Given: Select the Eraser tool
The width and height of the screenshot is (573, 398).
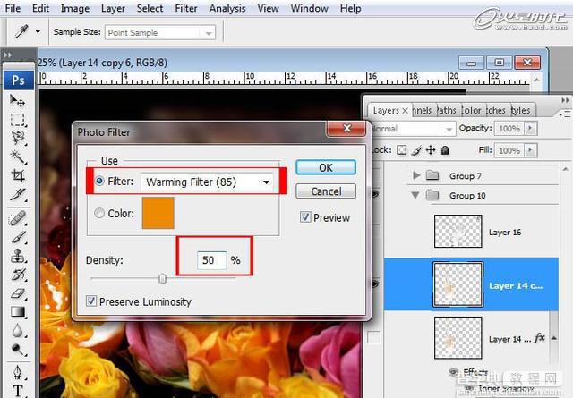Looking at the screenshot, I should (x=17, y=293).
